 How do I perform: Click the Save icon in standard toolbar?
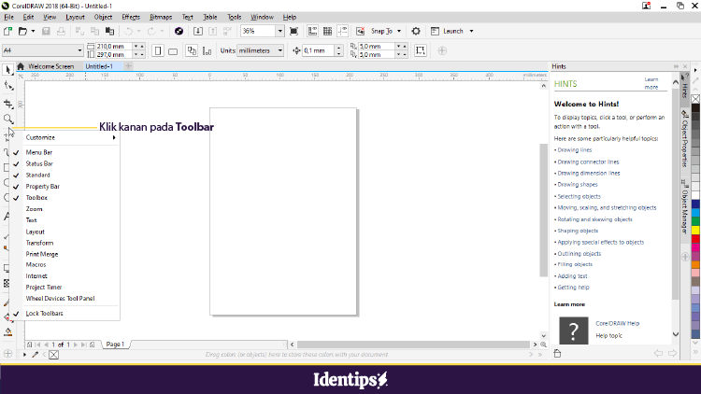48,31
